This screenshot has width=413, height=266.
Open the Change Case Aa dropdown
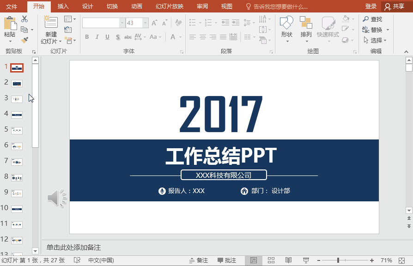155,37
